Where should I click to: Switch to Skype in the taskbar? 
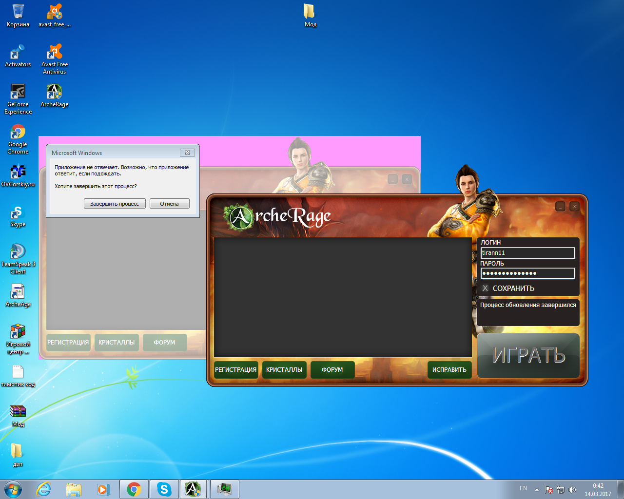pos(164,489)
